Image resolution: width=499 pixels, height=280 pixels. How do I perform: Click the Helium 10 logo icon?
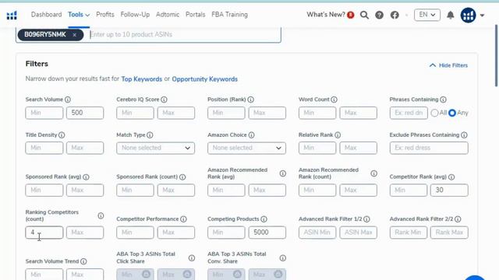tap(12, 15)
